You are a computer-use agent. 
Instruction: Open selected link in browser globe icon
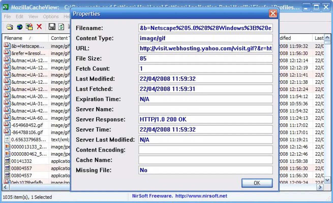(x=20, y=27)
